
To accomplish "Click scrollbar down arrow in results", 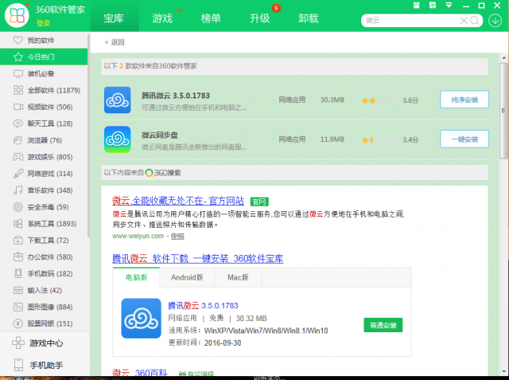I will [x=503, y=371].
